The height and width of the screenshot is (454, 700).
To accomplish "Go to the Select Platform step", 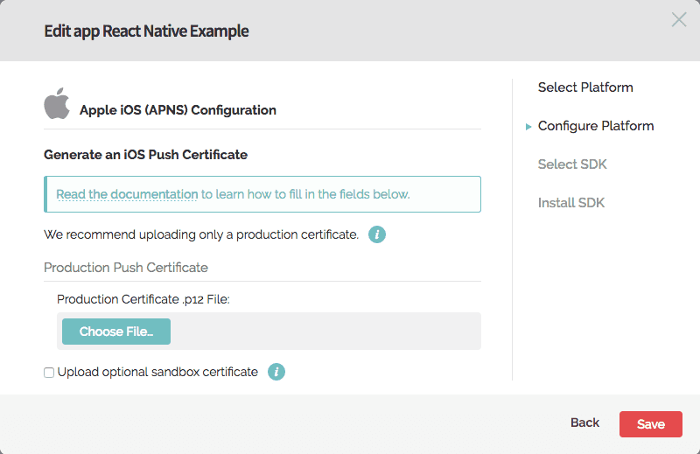I will point(585,87).
